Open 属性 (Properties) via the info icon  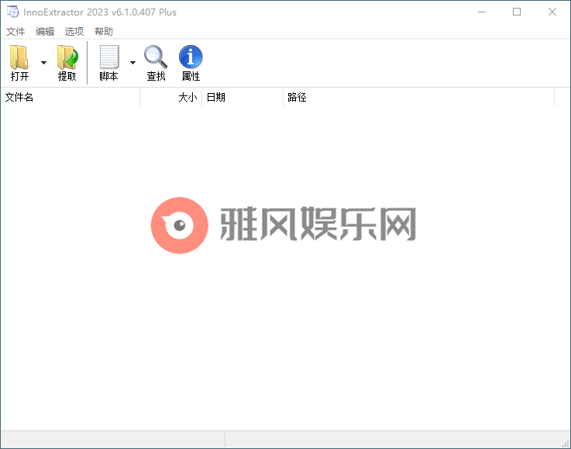191,58
